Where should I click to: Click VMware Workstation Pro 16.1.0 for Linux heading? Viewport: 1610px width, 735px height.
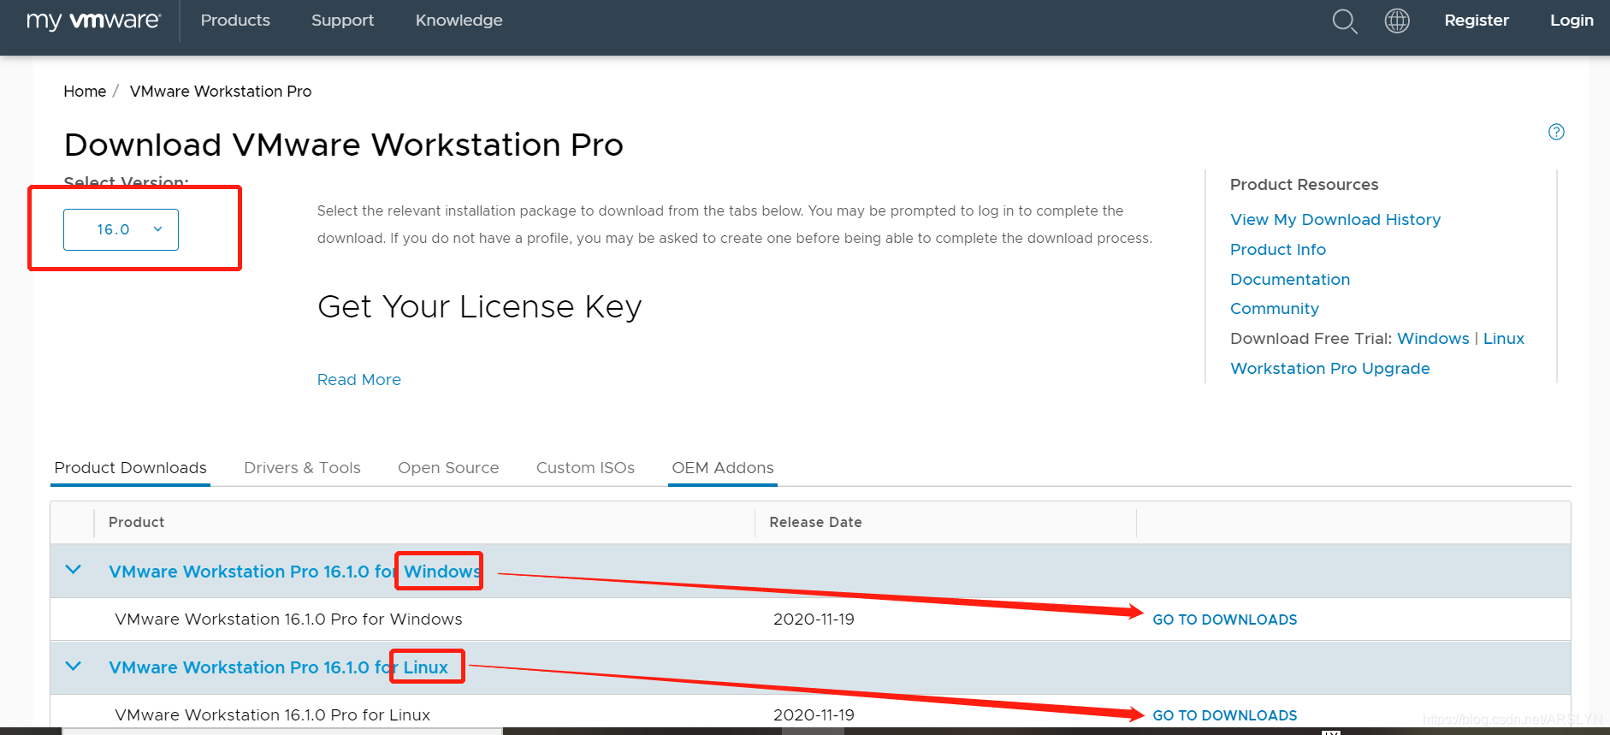[x=278, y=667]
